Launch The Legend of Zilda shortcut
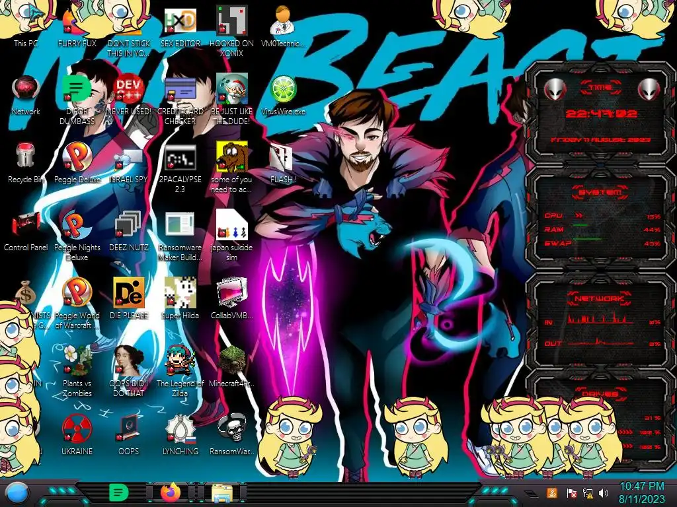This screenshot has width=677, height=507. click(x=180, y=372)
